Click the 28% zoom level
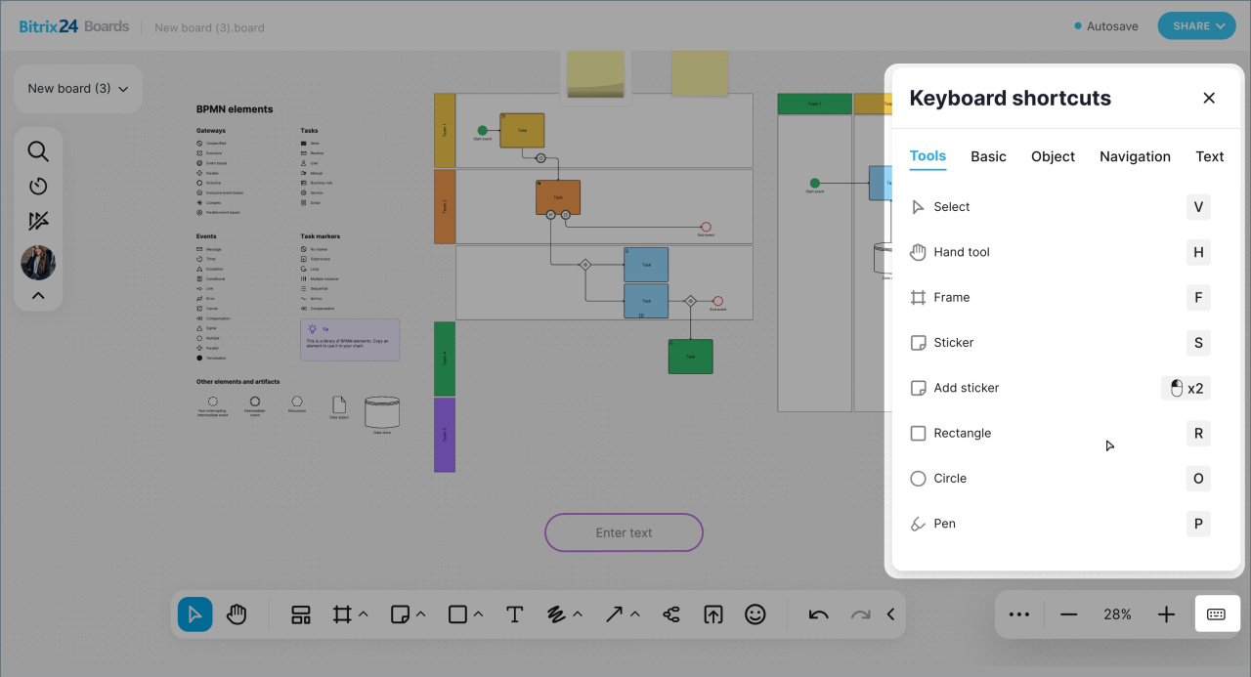 click(1117, 614)
